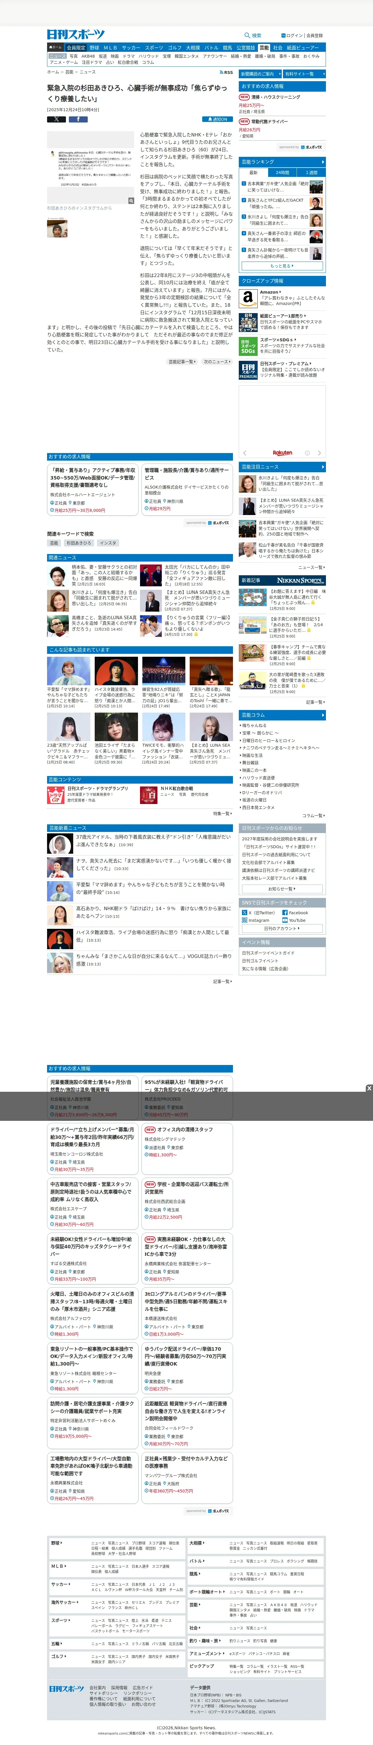Open 芸能記事一覧 button
Image resolution: width=373 pixels, height=1745 pixels.
point(182,362)
